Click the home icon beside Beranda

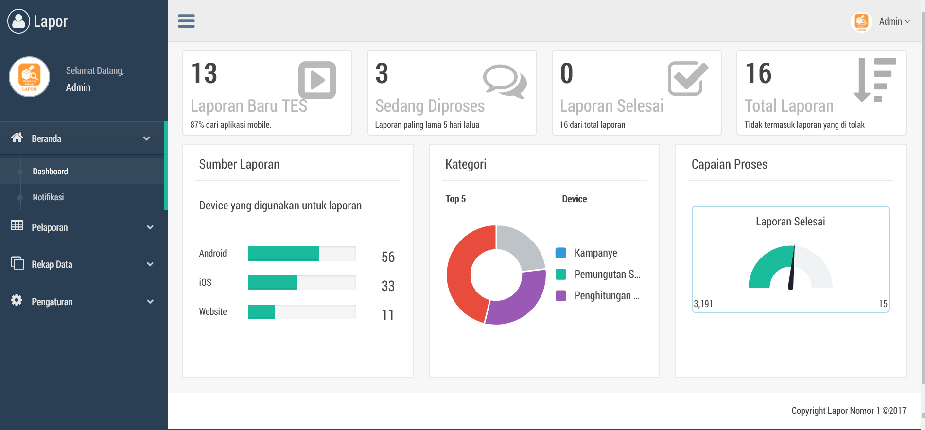coord(17,138)
